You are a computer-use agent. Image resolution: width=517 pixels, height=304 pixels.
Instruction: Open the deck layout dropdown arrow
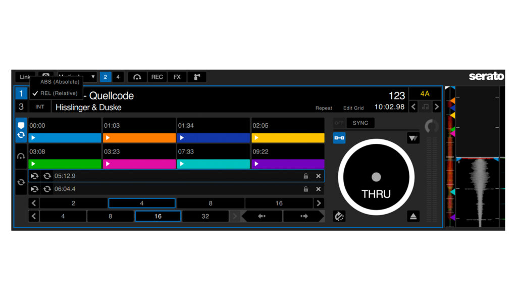[93, 77]
